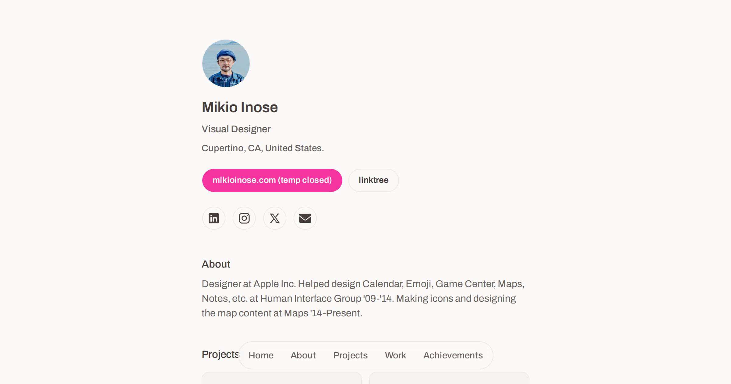The width and height of the screenshot is (731, 384).
Task: Open the right project card
Action: click(449, 378)
